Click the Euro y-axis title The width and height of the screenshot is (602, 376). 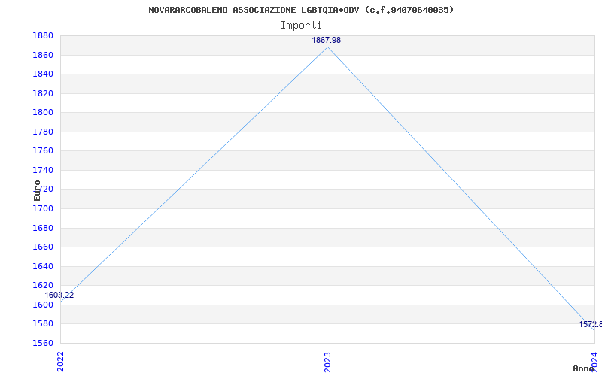click(37, 190)
